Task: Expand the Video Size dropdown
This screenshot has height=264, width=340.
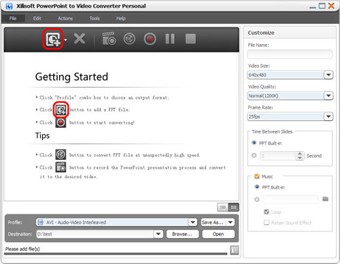Action: 328,75
